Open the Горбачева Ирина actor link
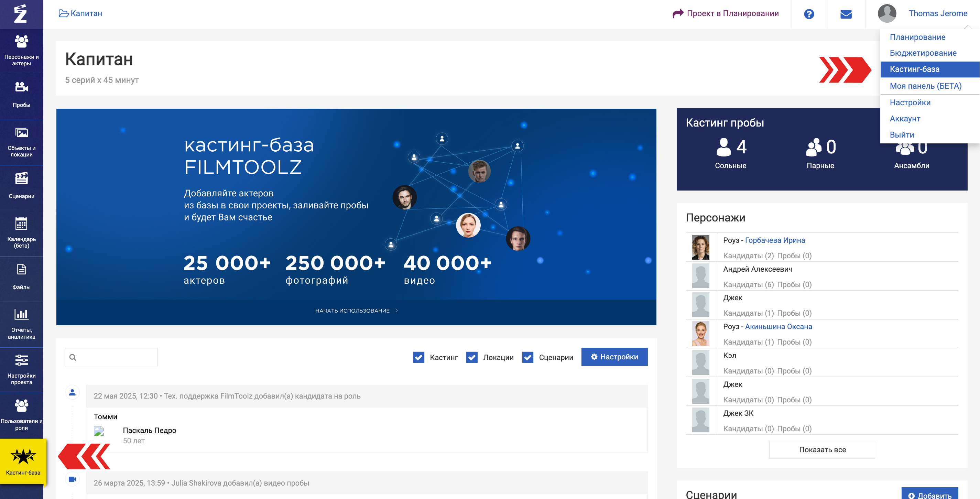The width and height of the screenshot is (980, 499). pos(775,240)
